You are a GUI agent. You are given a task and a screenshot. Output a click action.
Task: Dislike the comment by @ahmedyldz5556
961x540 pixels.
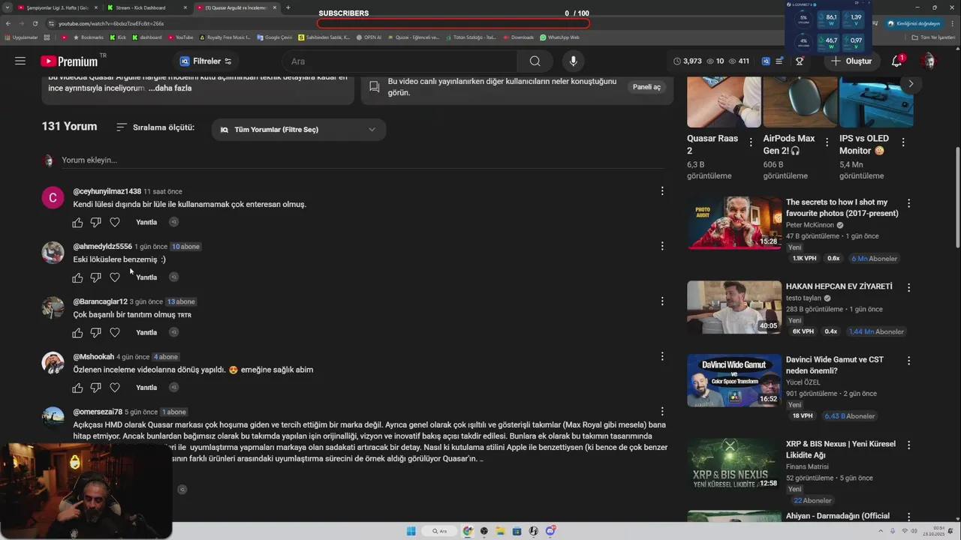click(x=95, y=277)
